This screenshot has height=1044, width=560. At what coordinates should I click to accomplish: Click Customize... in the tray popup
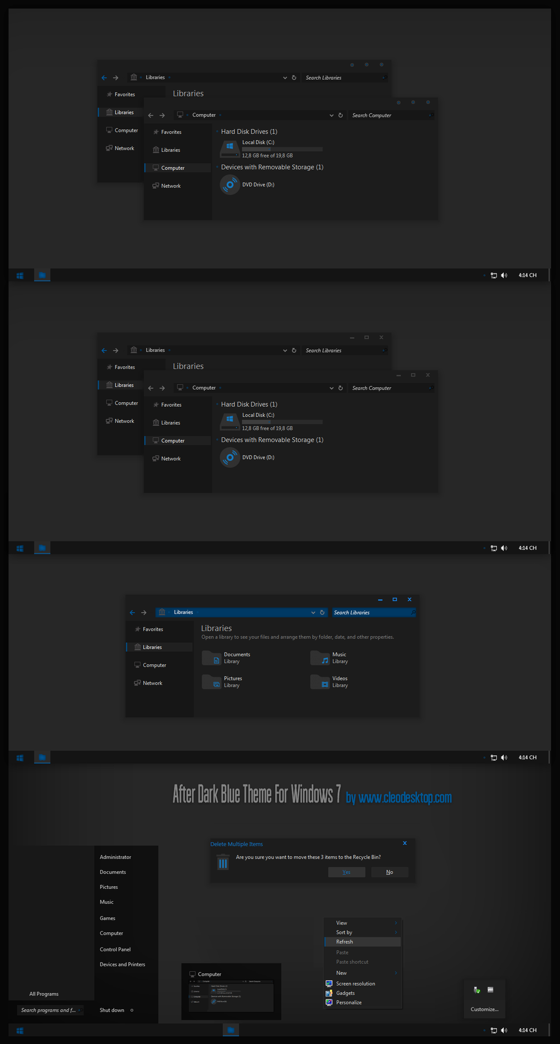coord(484,1009)
